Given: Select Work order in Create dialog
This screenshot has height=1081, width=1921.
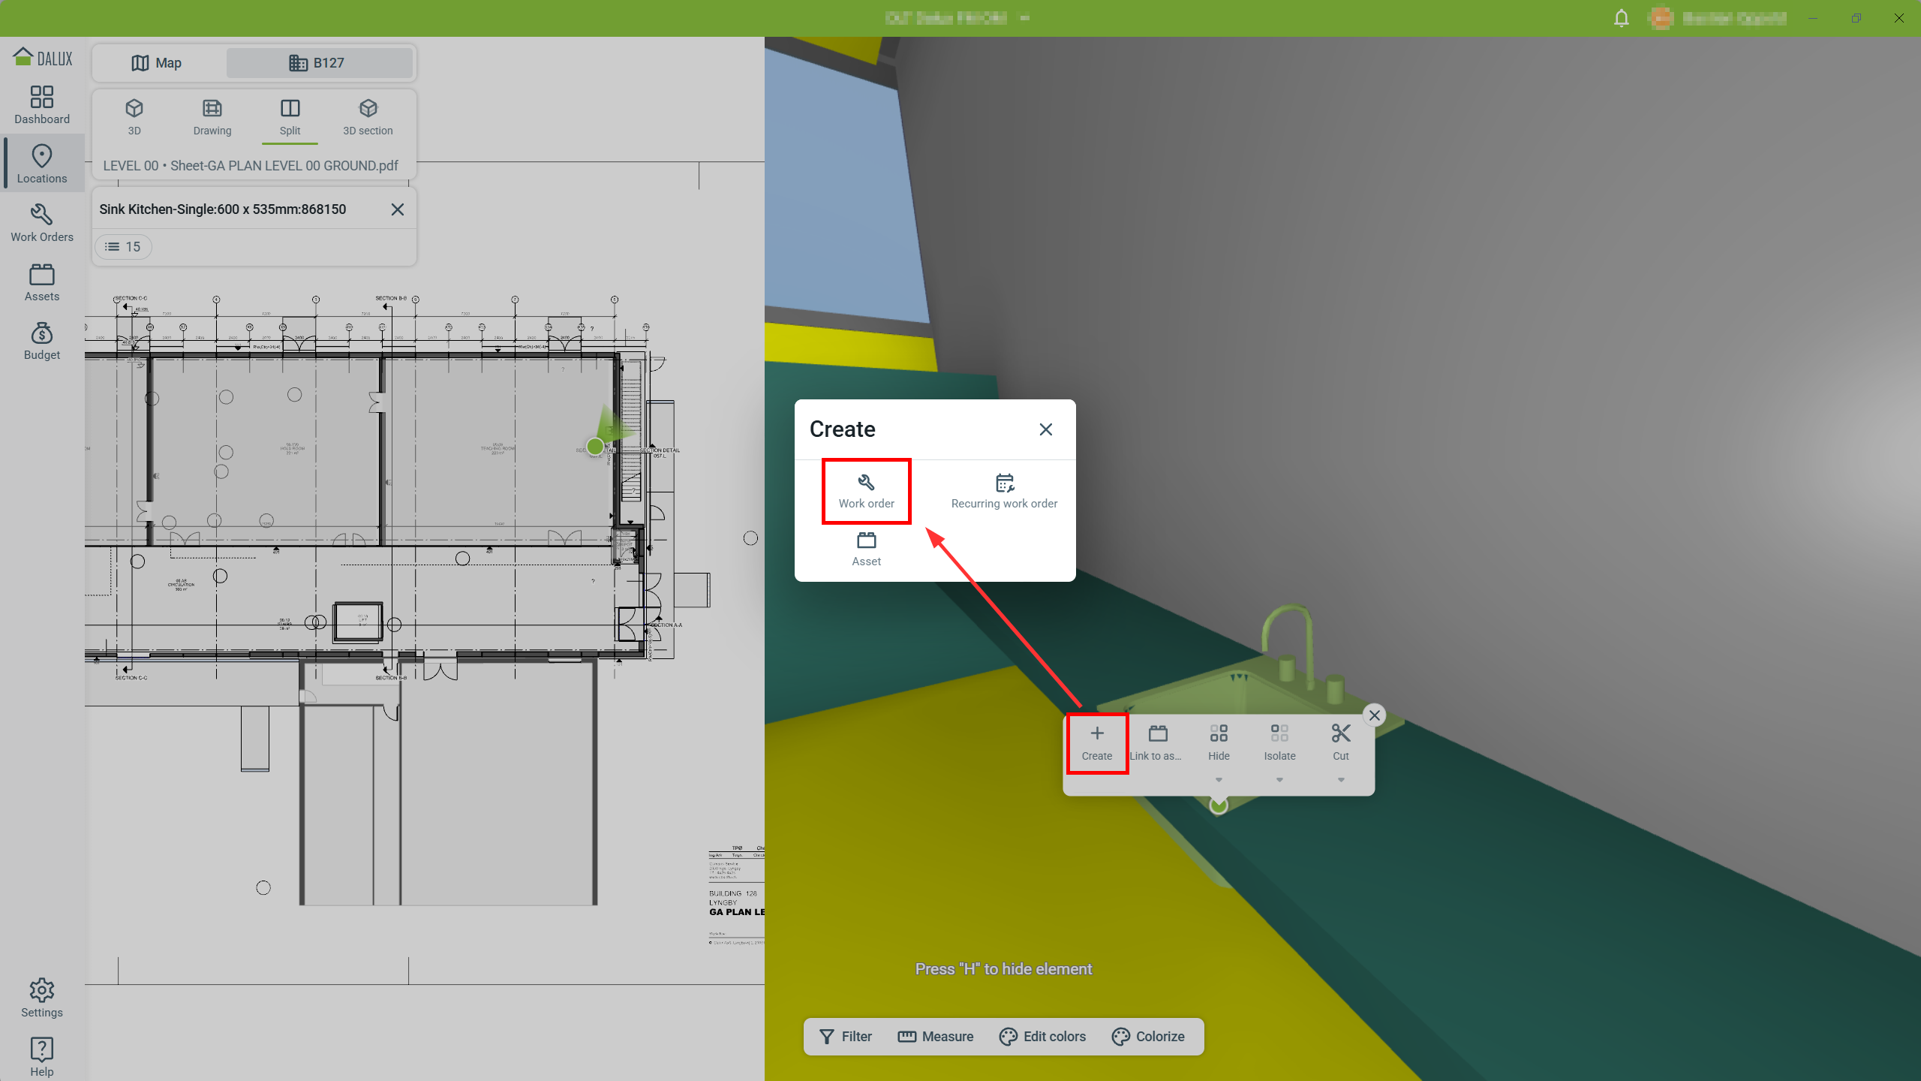Looking at the screenshot, I should (866, 491).
